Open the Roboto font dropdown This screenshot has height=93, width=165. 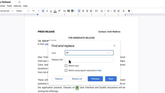click(22, 11)
